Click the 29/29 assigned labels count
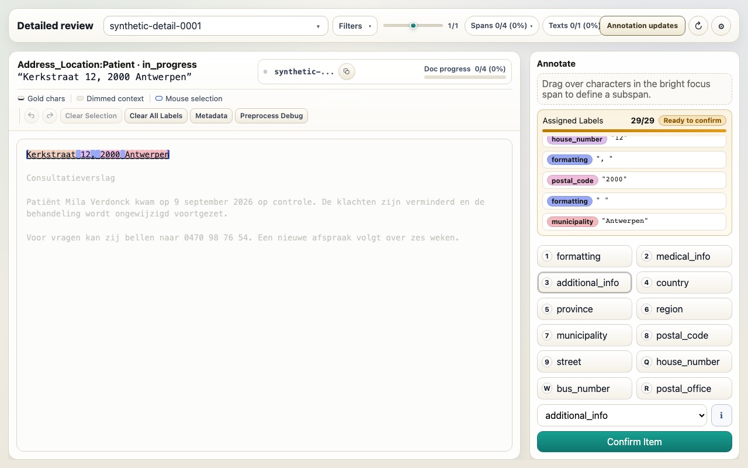 pos(643,121)
